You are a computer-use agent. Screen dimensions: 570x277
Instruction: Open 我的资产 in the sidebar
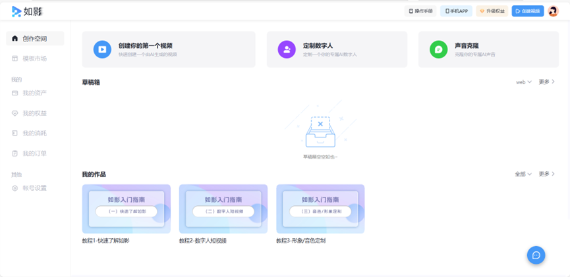pos(34,93)
